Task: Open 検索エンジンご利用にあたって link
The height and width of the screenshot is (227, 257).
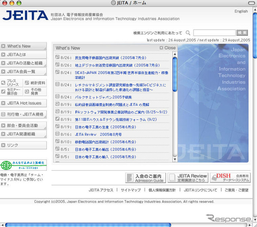Action: pyautogui.click(x=158, y=33)
